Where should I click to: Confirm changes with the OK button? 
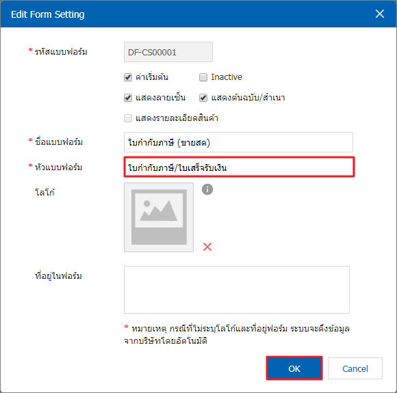click(x=294, y=368)
